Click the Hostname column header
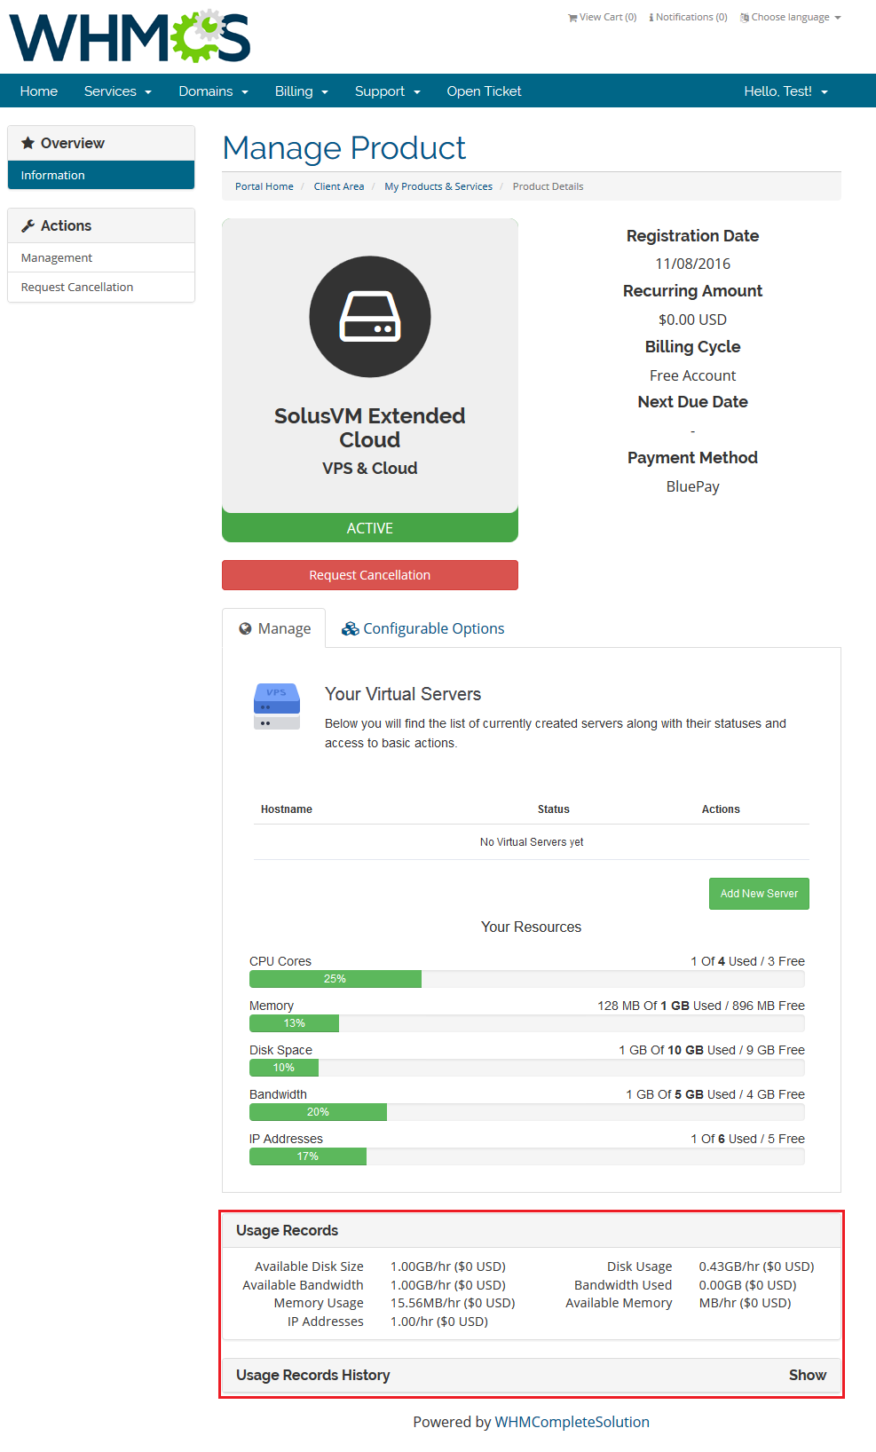The image size is (876, 1452). [287, 809]
